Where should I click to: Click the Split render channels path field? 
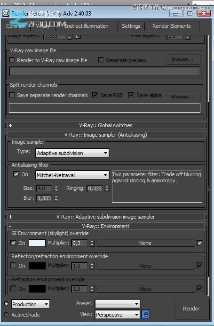click(104, 108)
